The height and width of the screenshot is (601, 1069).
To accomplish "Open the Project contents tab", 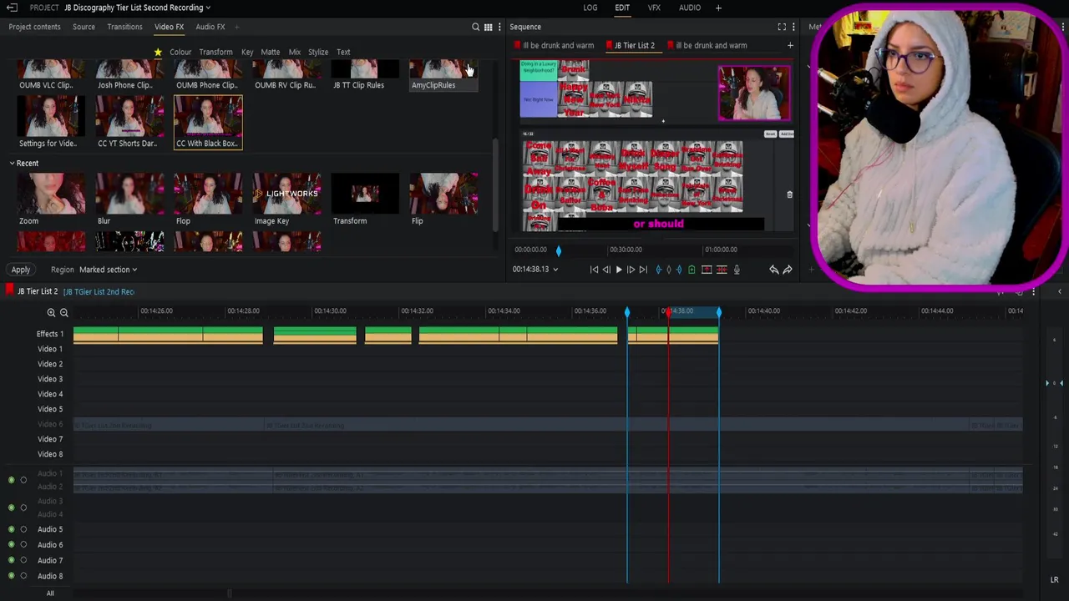I will pos(35,27).
